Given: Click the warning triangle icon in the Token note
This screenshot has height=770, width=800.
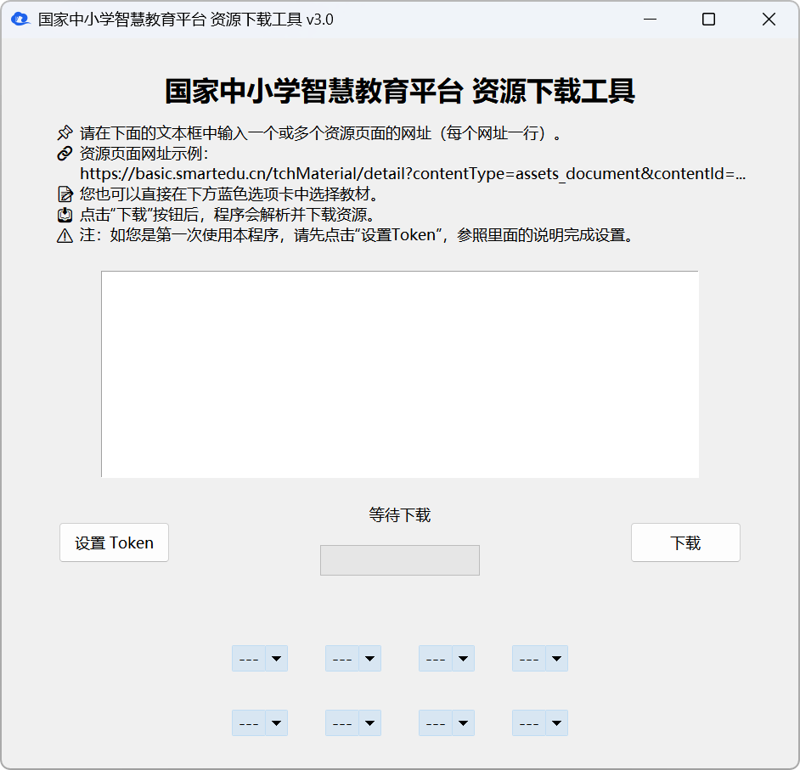Looking at the screenshot, I should 65,234.
